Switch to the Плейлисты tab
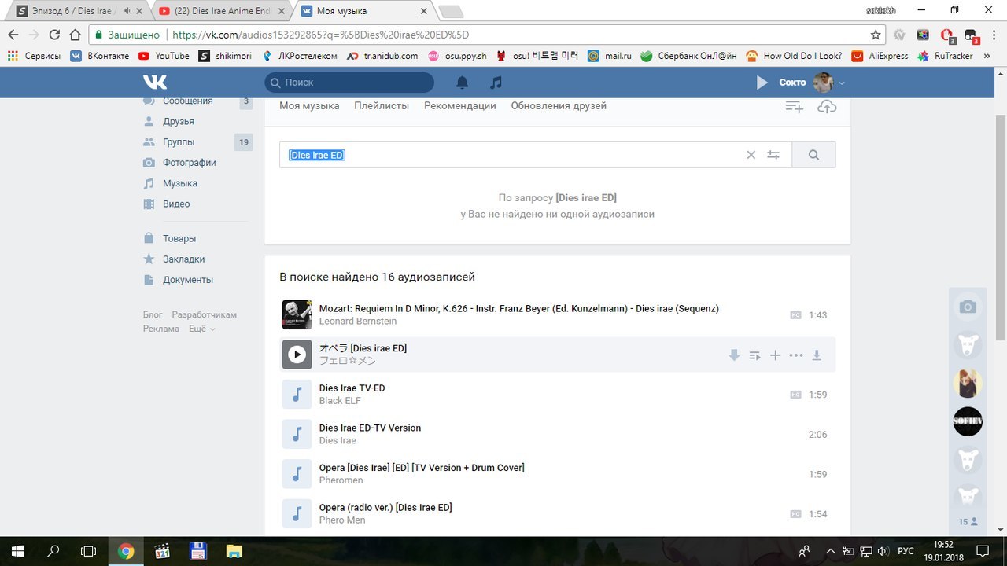The width and height of the screenshot is (1007, 566). click(x=382, y=105)
